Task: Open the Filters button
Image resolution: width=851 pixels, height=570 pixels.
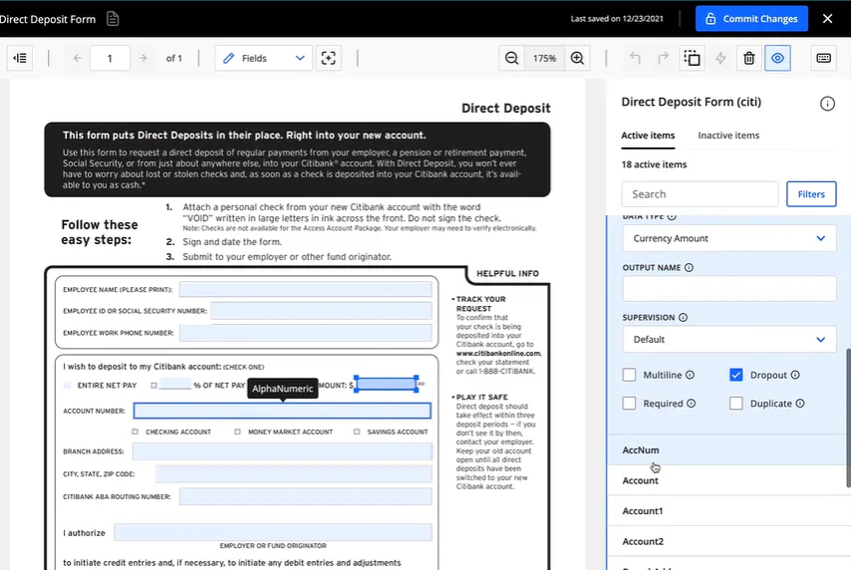Action: [x=811, y=194]
